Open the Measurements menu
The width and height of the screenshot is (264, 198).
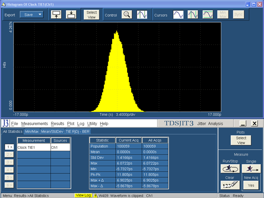click(x=34, y=124)
